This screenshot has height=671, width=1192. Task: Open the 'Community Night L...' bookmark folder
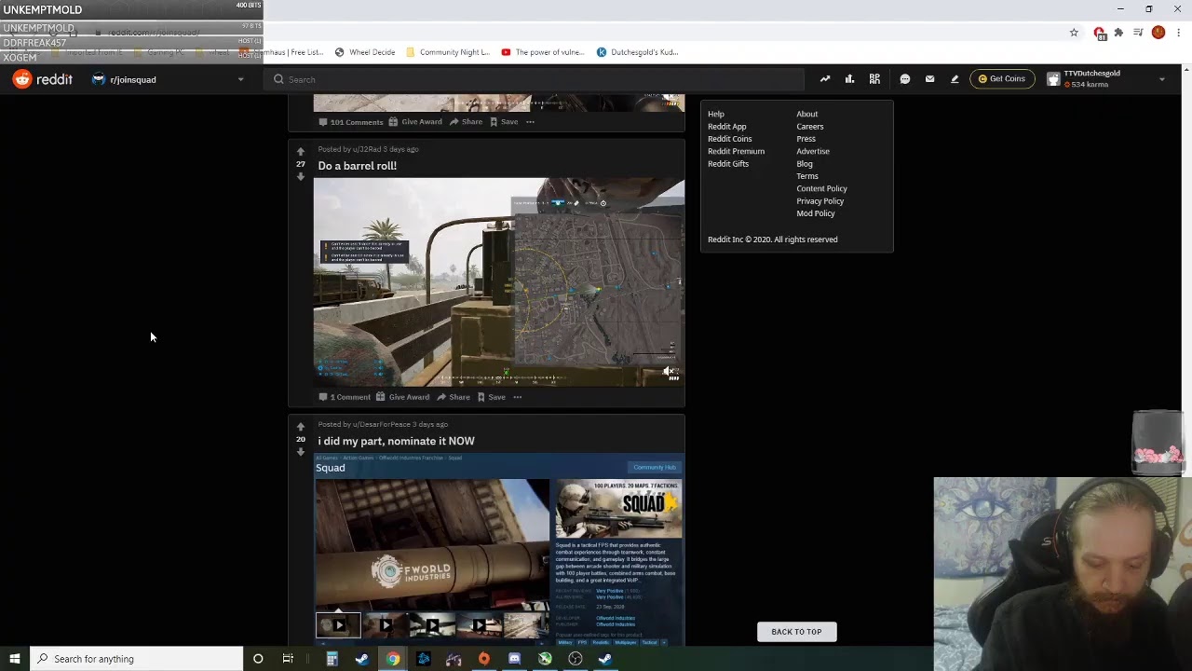coord(447,52)
